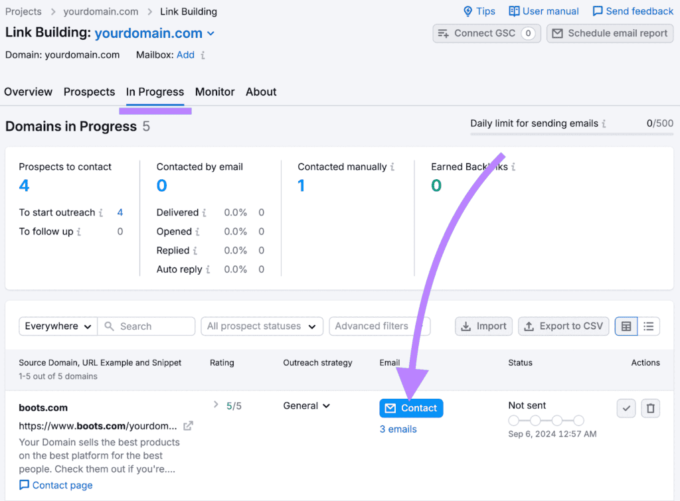Click the trash icon for boots.com

click(650, 408)
